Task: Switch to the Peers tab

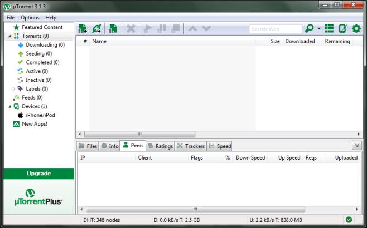Action: coord(133,146)
